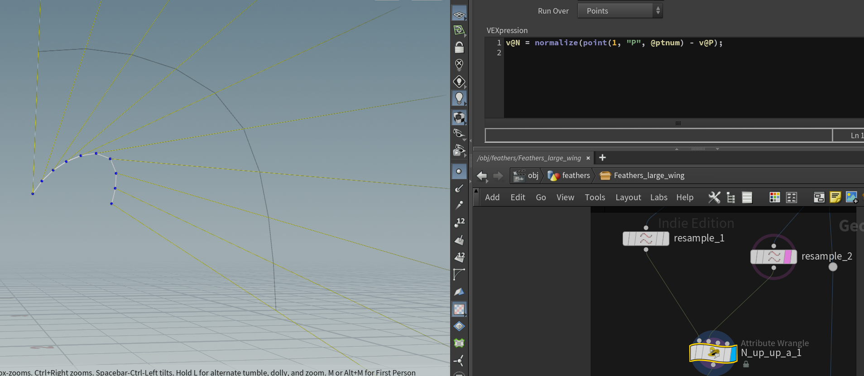Switch to the tree list view icon

pos(730,198)
